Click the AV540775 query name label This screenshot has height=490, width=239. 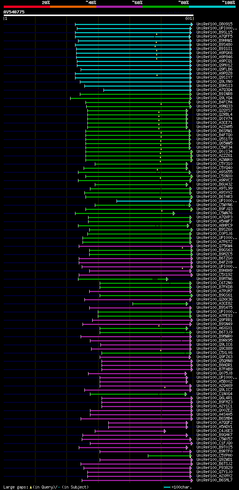click(x=14, y=12)
